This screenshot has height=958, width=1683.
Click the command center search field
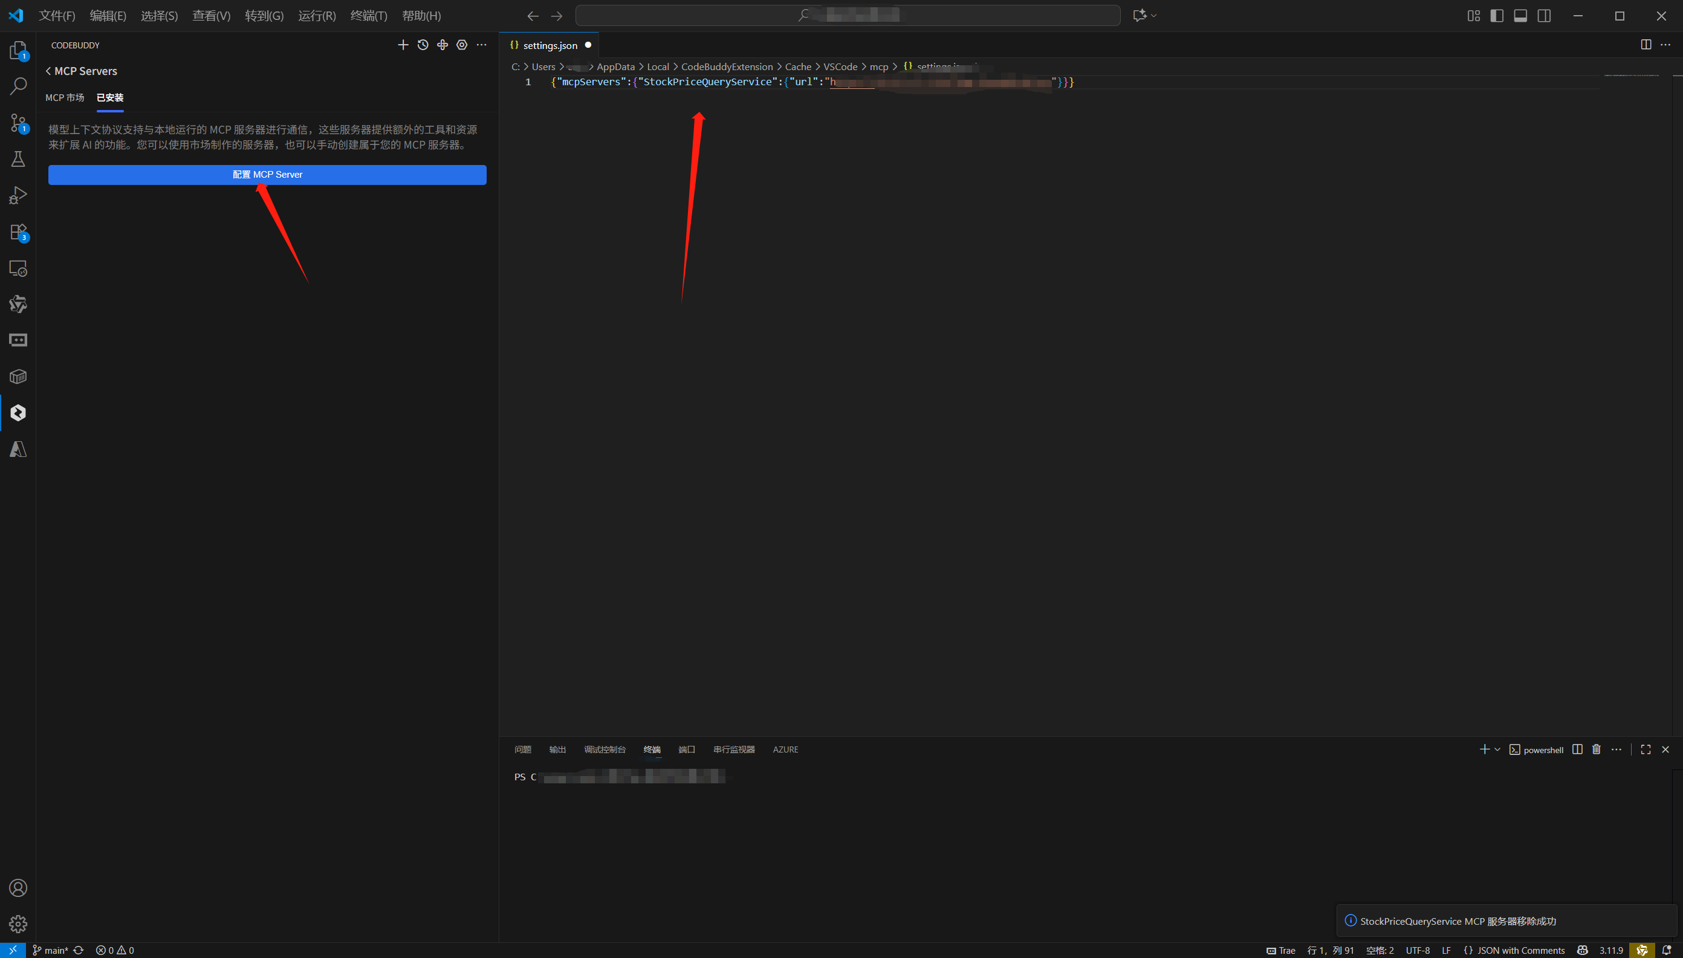tap(848, 16)
